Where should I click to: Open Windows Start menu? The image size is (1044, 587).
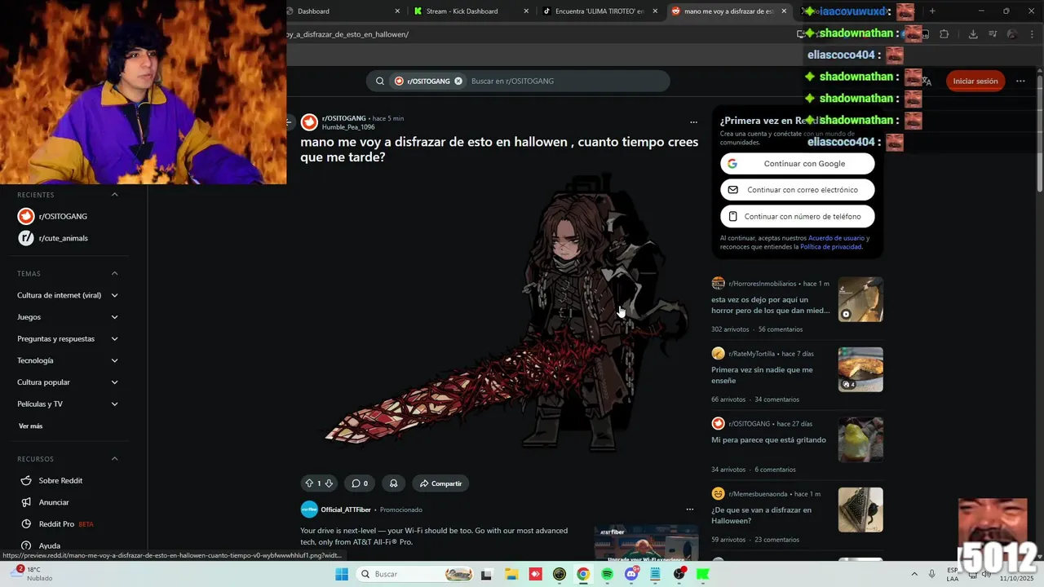click(342, 574)
